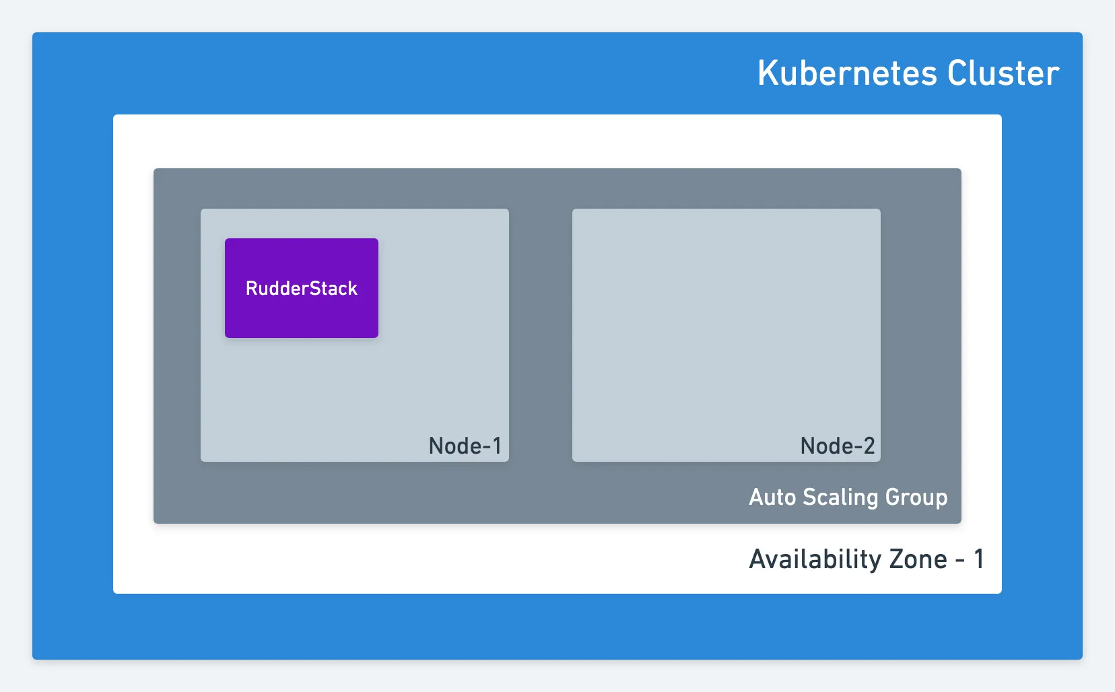The image size is (1115, 692).
Task: Click gray gap between Node-1 and Node-2
Action: (541, 335)
